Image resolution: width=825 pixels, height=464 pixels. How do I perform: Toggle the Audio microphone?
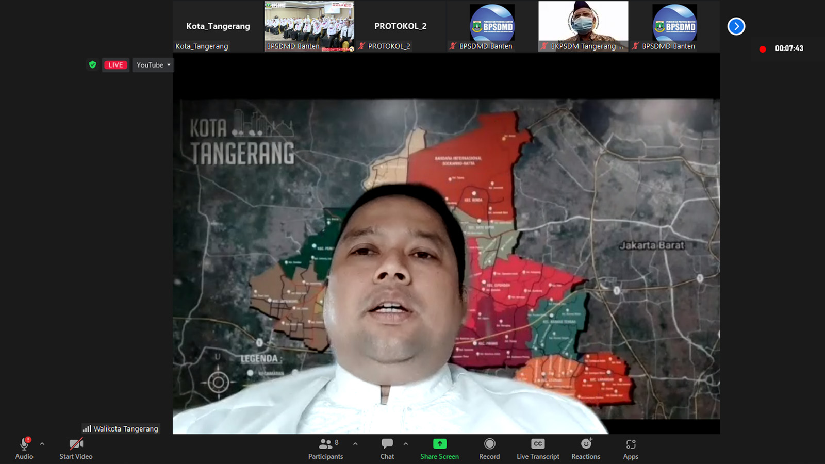pyautogui.click(x=24, y=448)
